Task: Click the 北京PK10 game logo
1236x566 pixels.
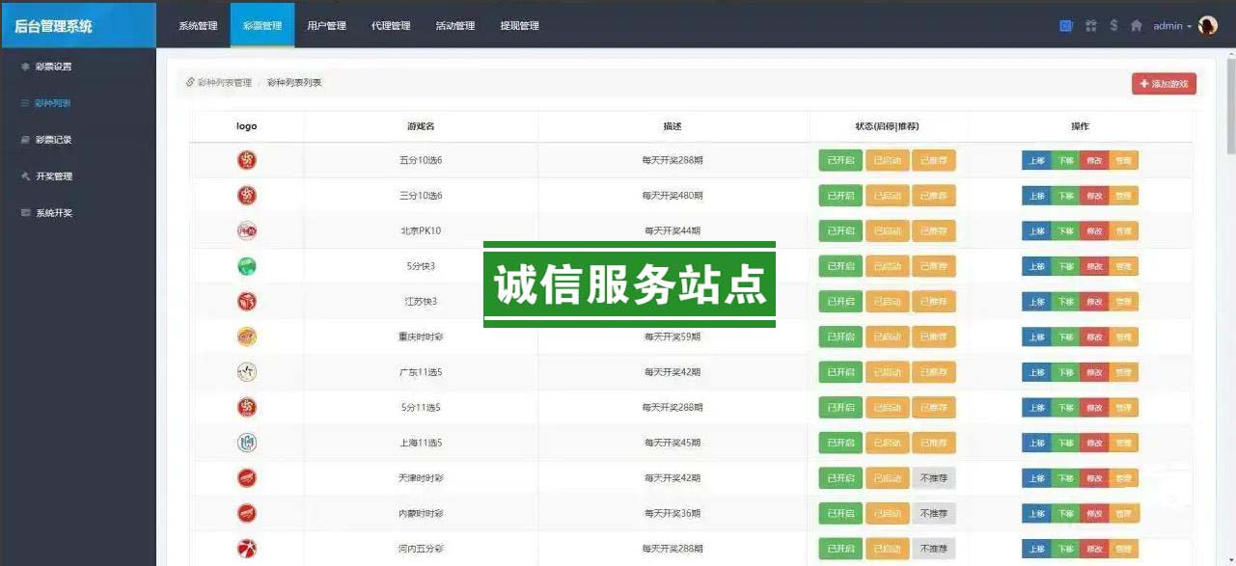Action: click(x=247, y=231)
